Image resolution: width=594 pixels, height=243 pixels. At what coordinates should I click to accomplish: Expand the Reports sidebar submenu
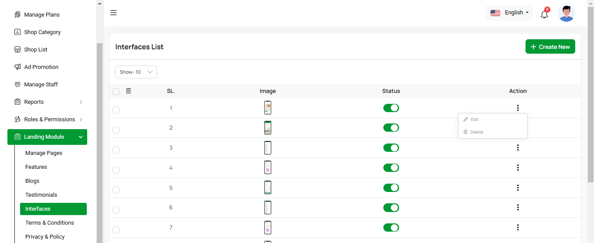coord(47,102)
